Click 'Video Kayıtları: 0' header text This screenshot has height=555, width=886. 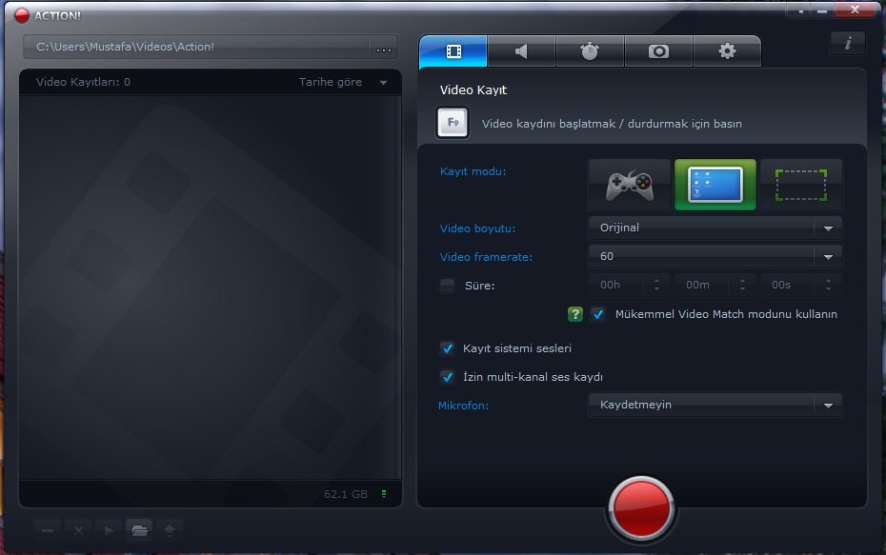tap(83, 82)
